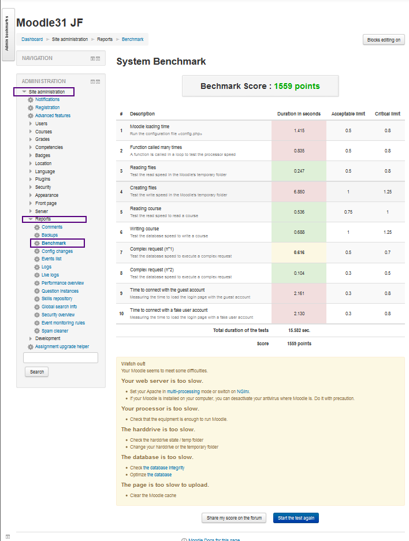409x541 pixels.
Task: Expand the Development tree node
Action: tap(31, 338)
